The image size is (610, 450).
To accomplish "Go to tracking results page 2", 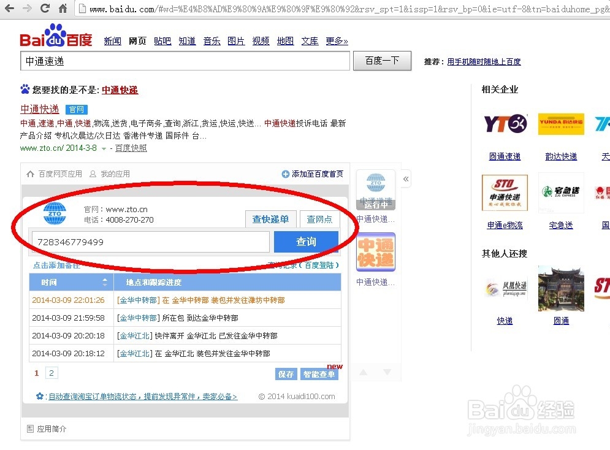I will coord(51,373).
